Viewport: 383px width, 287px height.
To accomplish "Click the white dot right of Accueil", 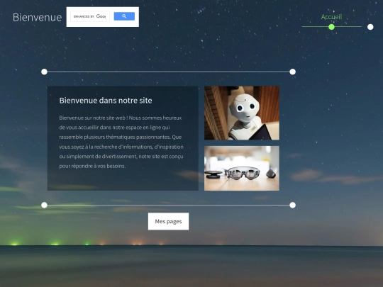I will point(370,27).
